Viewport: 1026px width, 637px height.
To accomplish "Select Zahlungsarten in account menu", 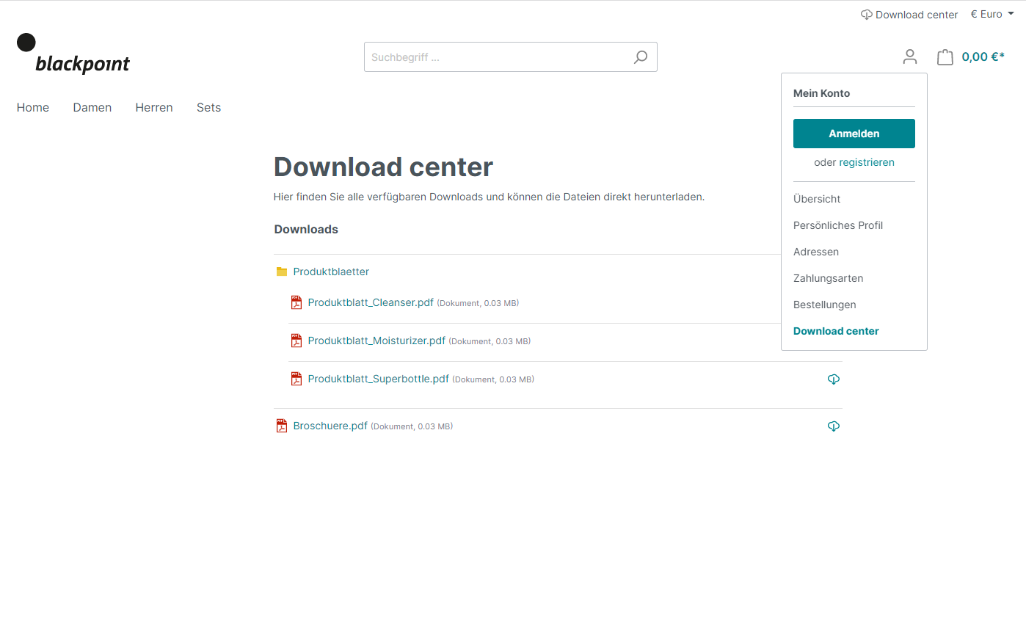I will [828, 278].
